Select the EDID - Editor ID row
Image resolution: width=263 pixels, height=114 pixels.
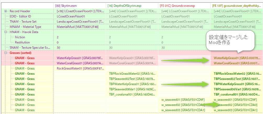click(x=20, y=16)
